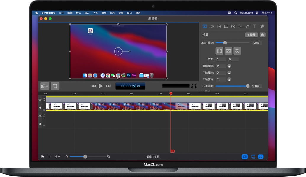Image resolution: width=306 pixels, height=177 pixels.
Task: Toggle visibility of the second track
Action: click(40, 116)
